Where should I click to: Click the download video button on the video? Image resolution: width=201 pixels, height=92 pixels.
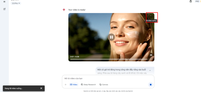click(x=151, y=16)
